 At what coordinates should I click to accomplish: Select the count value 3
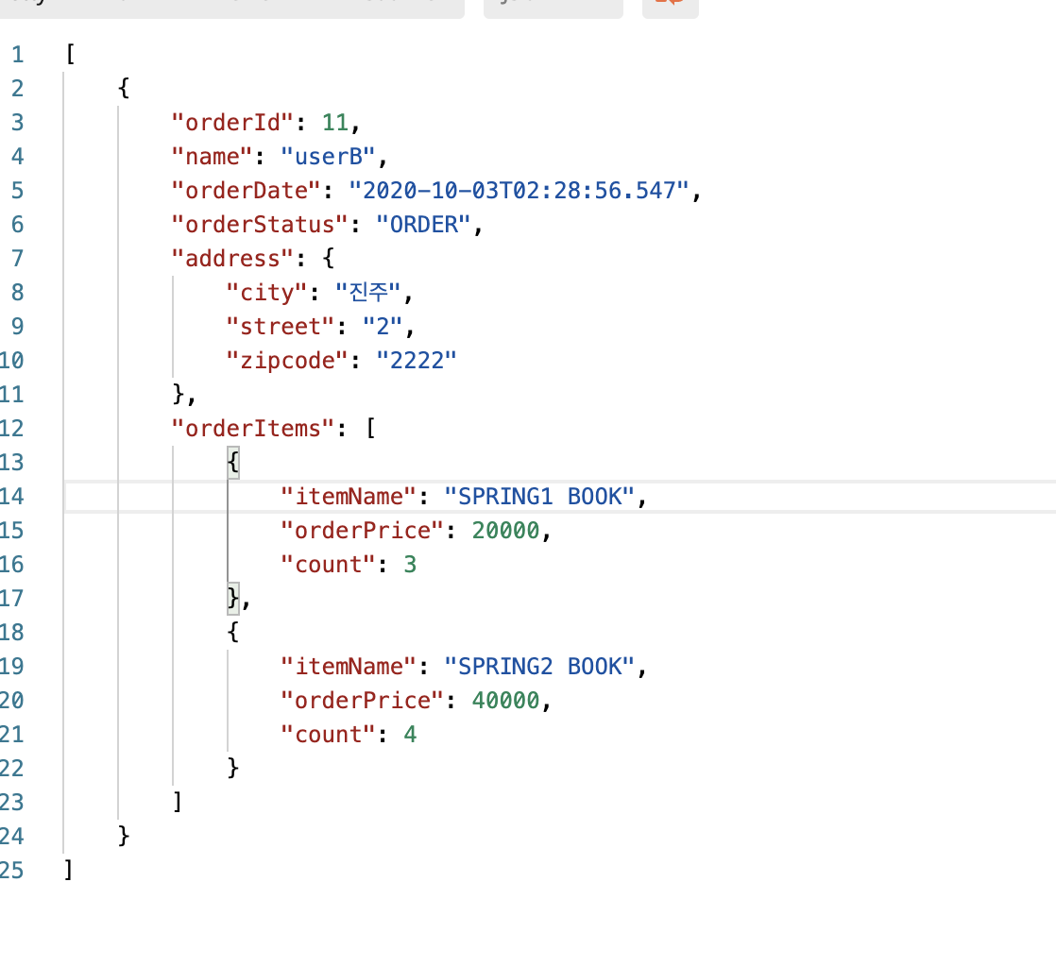coord(410,565)
